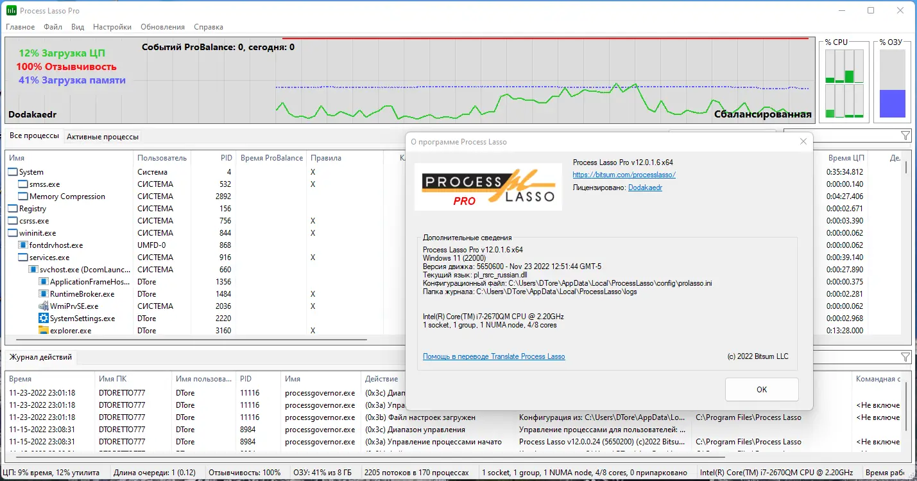Viewport: 917px width, 481px height.
Task: Select the ApplicationFrameHost process icon
Action: click(x=44, y=282)
